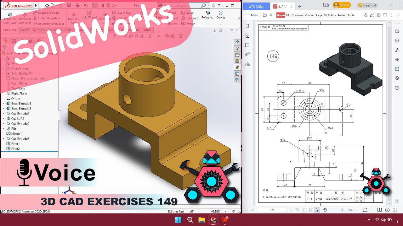Expand Cut-Loft1 feature node

[x=3, y=119]
